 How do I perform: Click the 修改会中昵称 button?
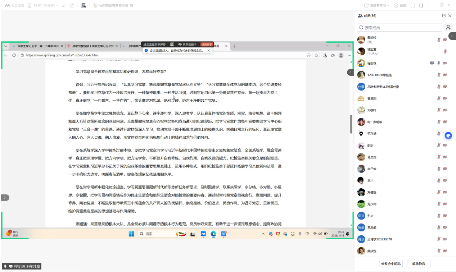click(x=391, y=264)
